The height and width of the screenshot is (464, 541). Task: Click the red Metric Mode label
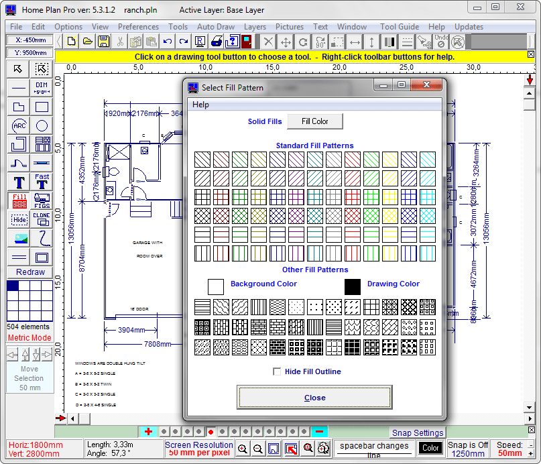click(29, 338)
